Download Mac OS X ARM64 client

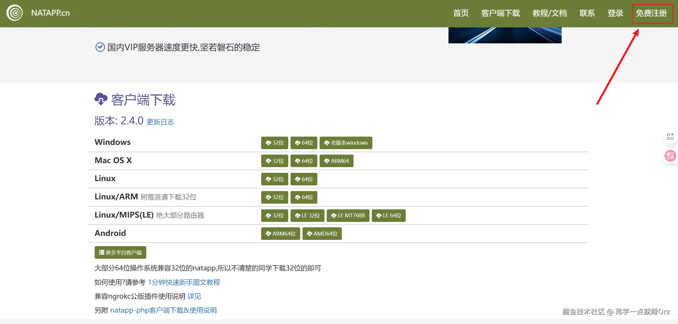pos(336,161)
